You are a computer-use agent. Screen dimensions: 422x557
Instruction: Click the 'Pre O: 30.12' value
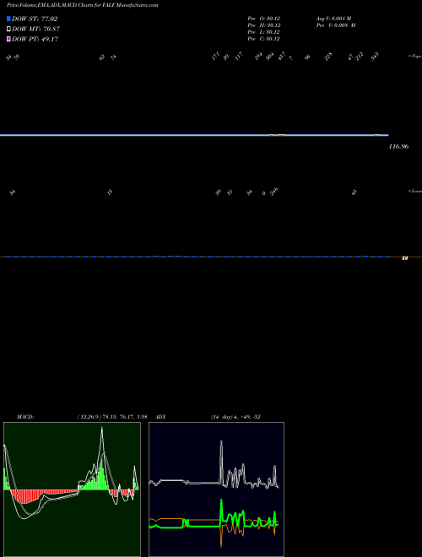(264, 19)
